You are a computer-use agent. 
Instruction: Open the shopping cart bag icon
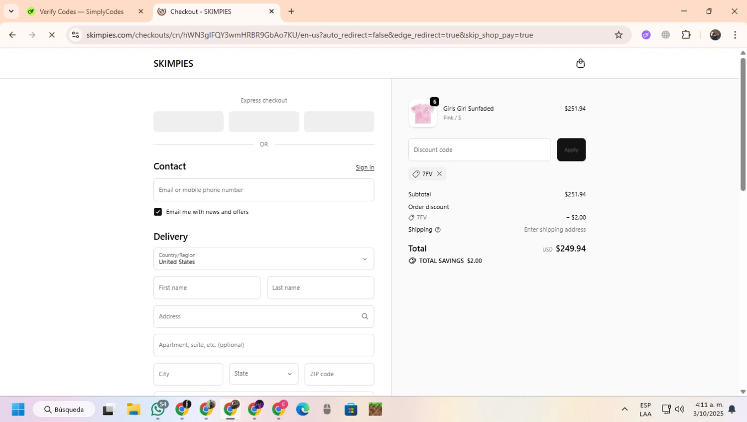580,63
